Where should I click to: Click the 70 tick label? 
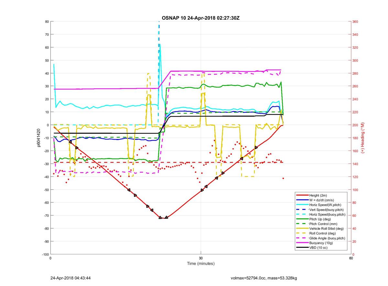(x=47, y=35)
